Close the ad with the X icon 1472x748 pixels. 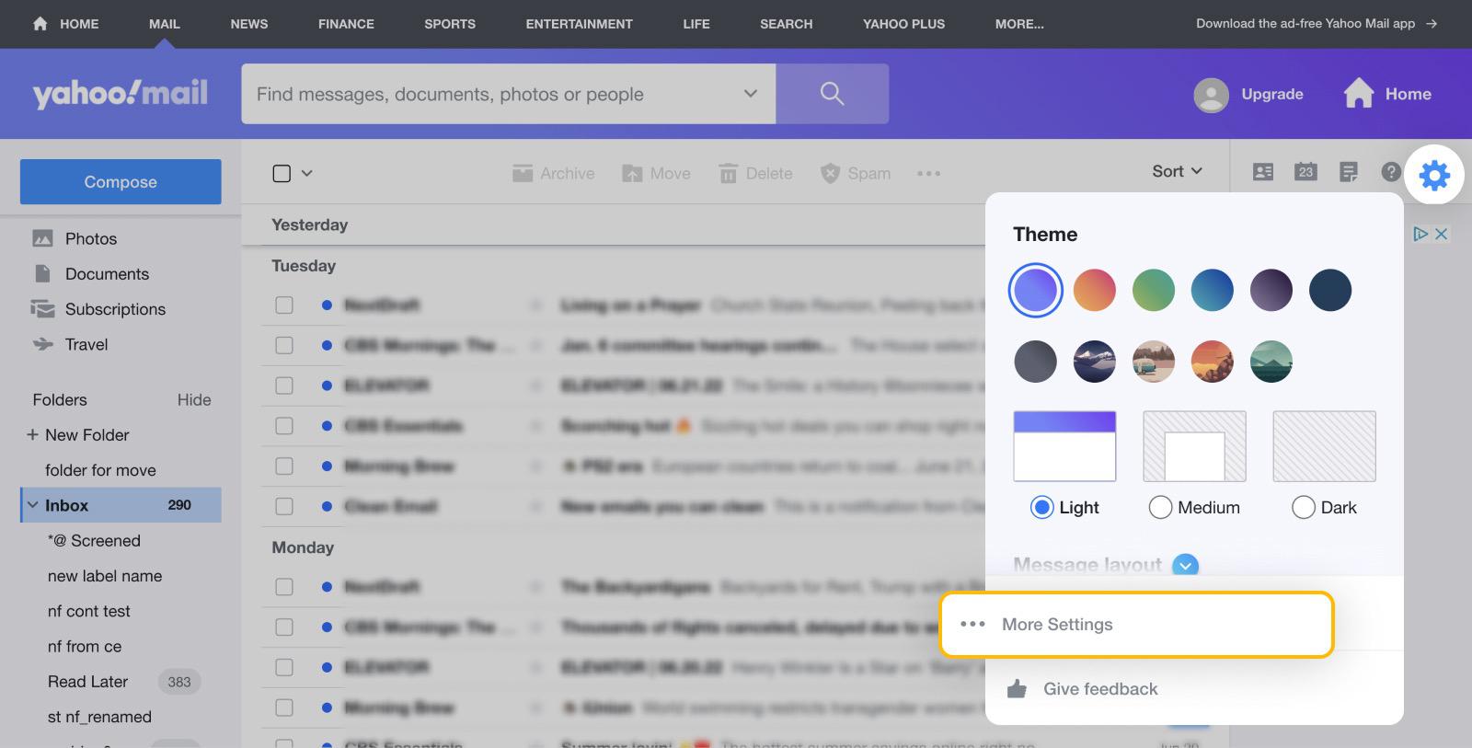(1442, 234)
